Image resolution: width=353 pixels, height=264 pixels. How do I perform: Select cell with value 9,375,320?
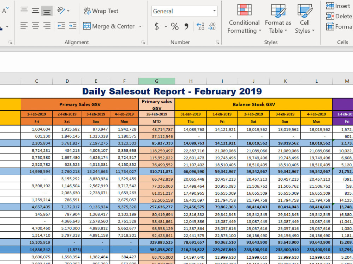(x=124, y=207)
